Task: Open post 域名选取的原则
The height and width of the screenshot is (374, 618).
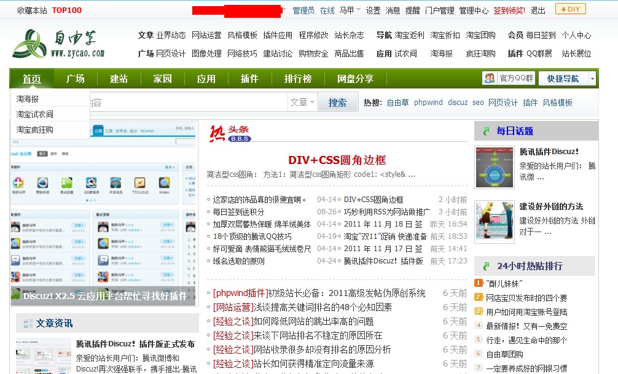Action: pyautogui.click(x=238, y=261)
